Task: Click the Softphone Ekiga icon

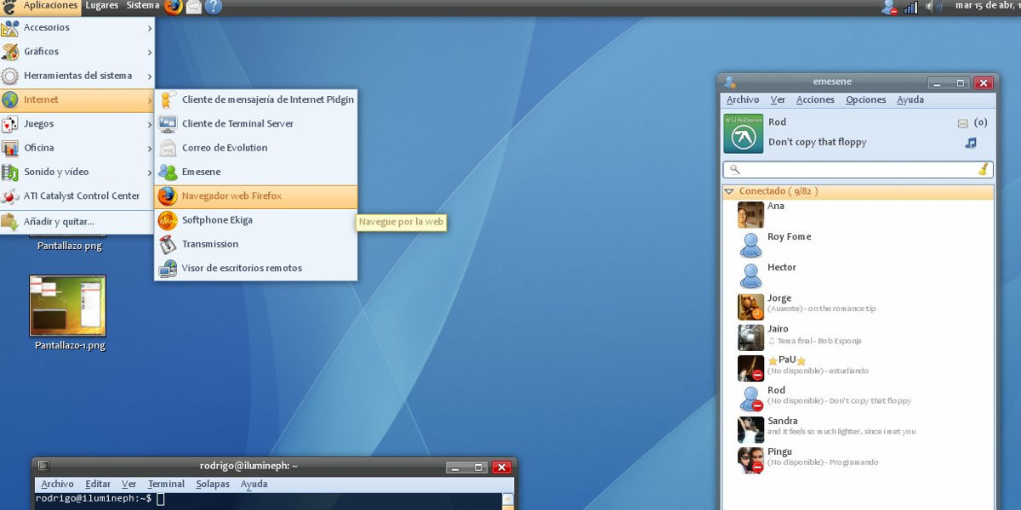Action: [168, 220]
